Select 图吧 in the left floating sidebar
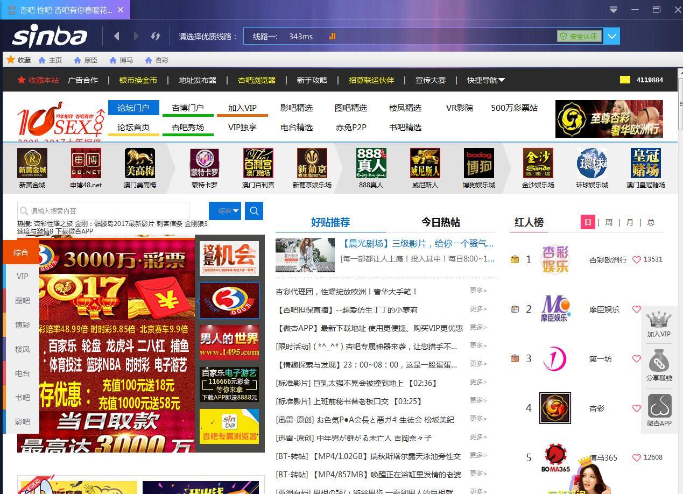Screen dimensions: 683x494 coord(22,301)
